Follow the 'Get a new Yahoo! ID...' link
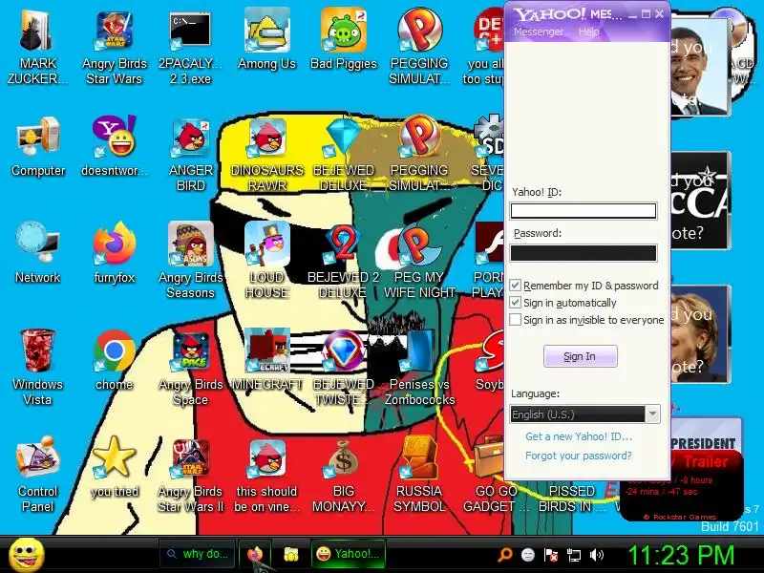Image resolution: width=764 pixels, height=573 pixels. coord(579,436)
